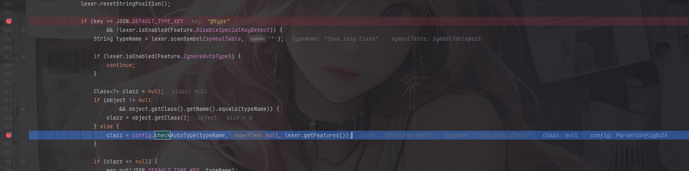Toggle the breakpoint on the checkAutoType line

click(9, 135)
